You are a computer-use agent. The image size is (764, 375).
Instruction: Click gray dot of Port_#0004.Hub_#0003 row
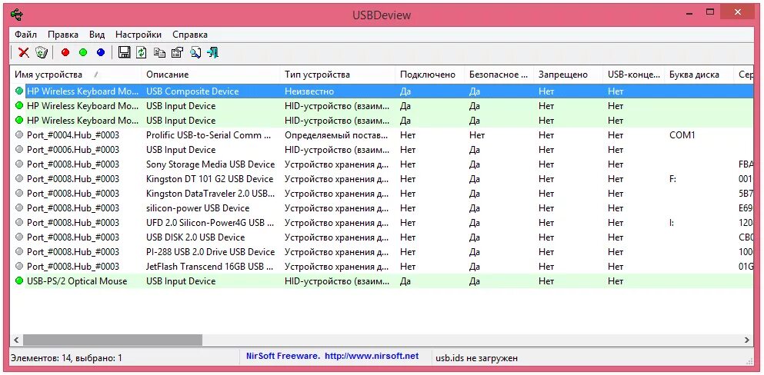point(19,134)
